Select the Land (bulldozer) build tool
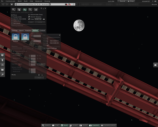Viewport: 158px width, 127px height. [36, 10]
